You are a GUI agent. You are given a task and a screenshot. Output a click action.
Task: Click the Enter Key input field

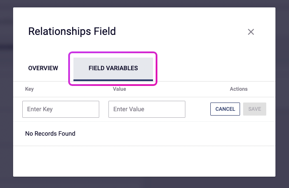click(61, 109)
